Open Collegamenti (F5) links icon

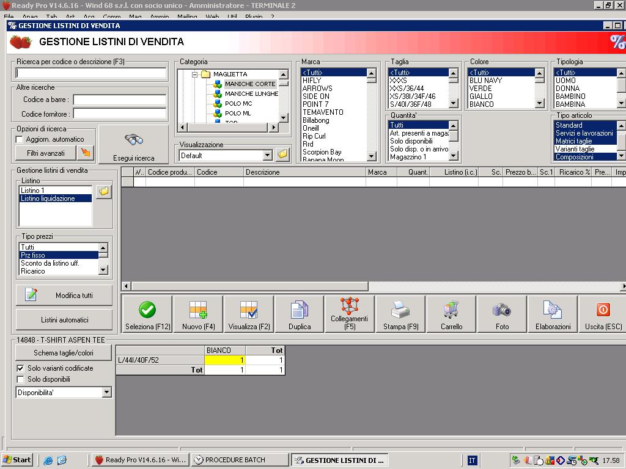[349, 305]
